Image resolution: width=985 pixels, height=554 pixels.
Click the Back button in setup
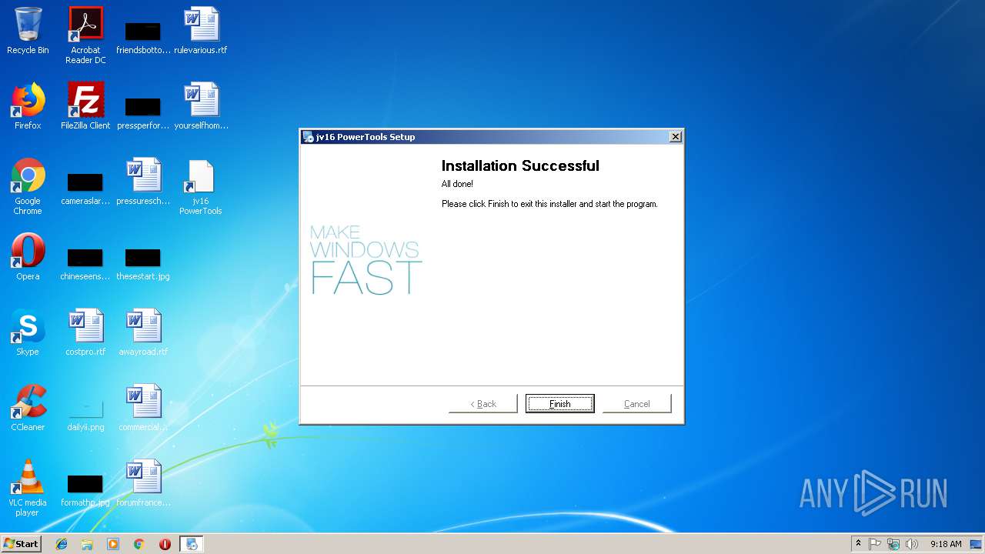[x=483, y=403]
